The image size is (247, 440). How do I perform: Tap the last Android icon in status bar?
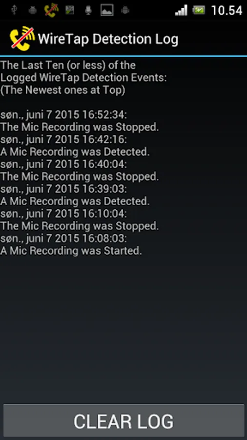(x=125, y=10)
